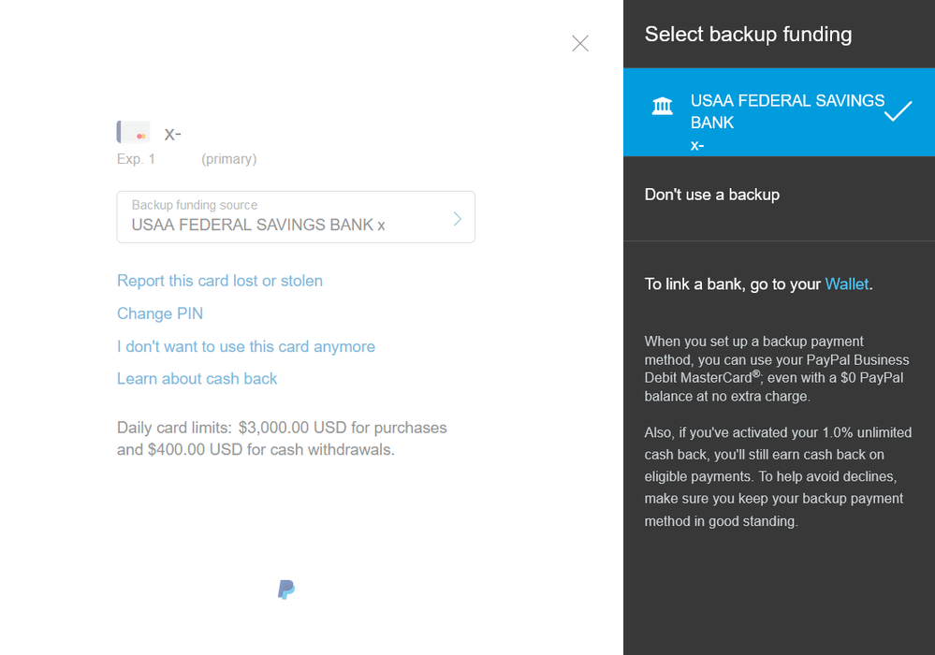Open Change PIN
This screenshot has width=935, height=655.
point(159,313)
